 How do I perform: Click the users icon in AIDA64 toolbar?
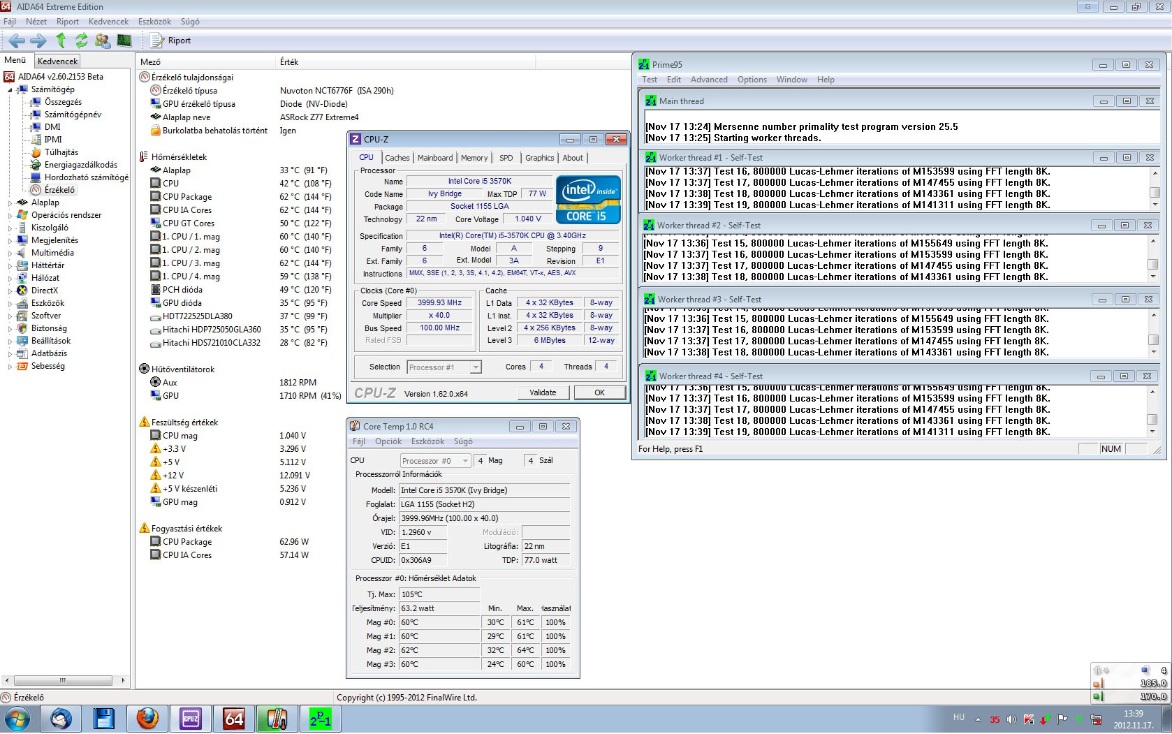pos(103,41)
